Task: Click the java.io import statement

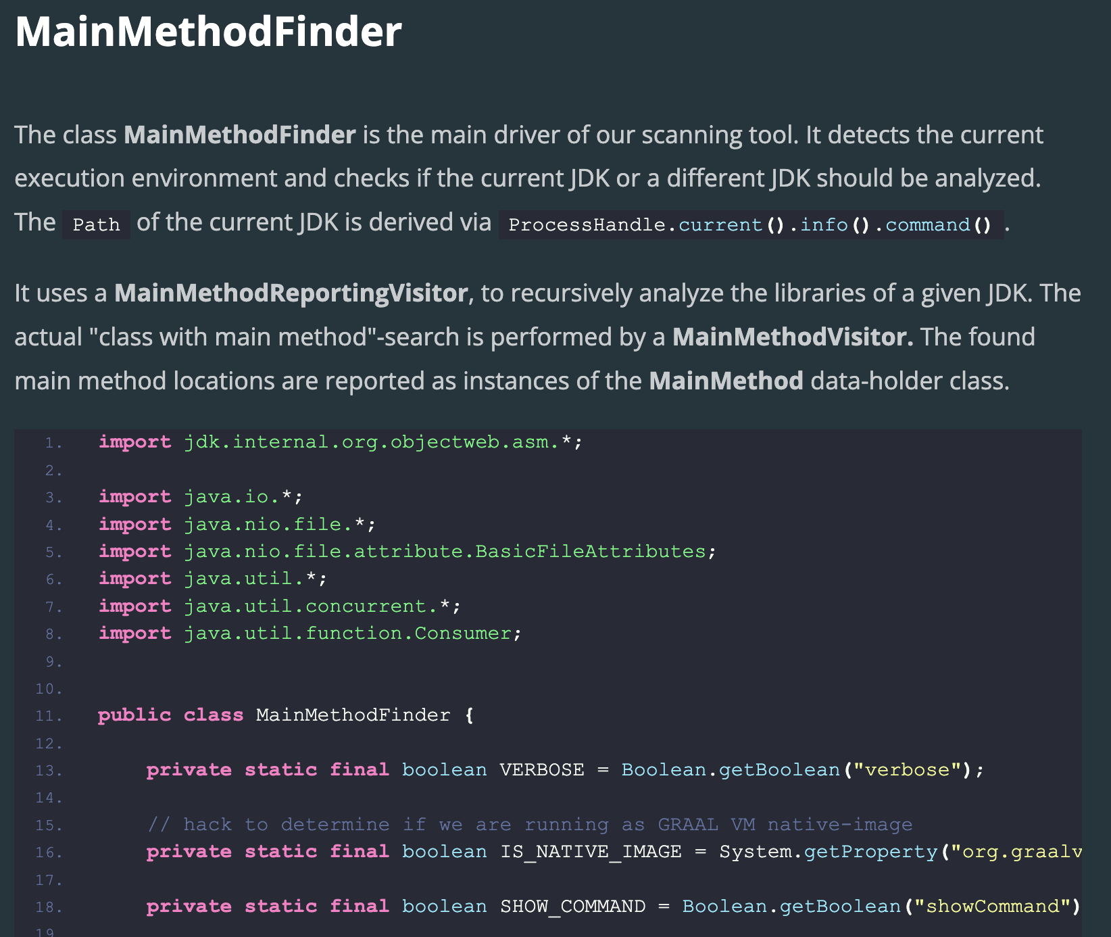Action: (201, 497)
